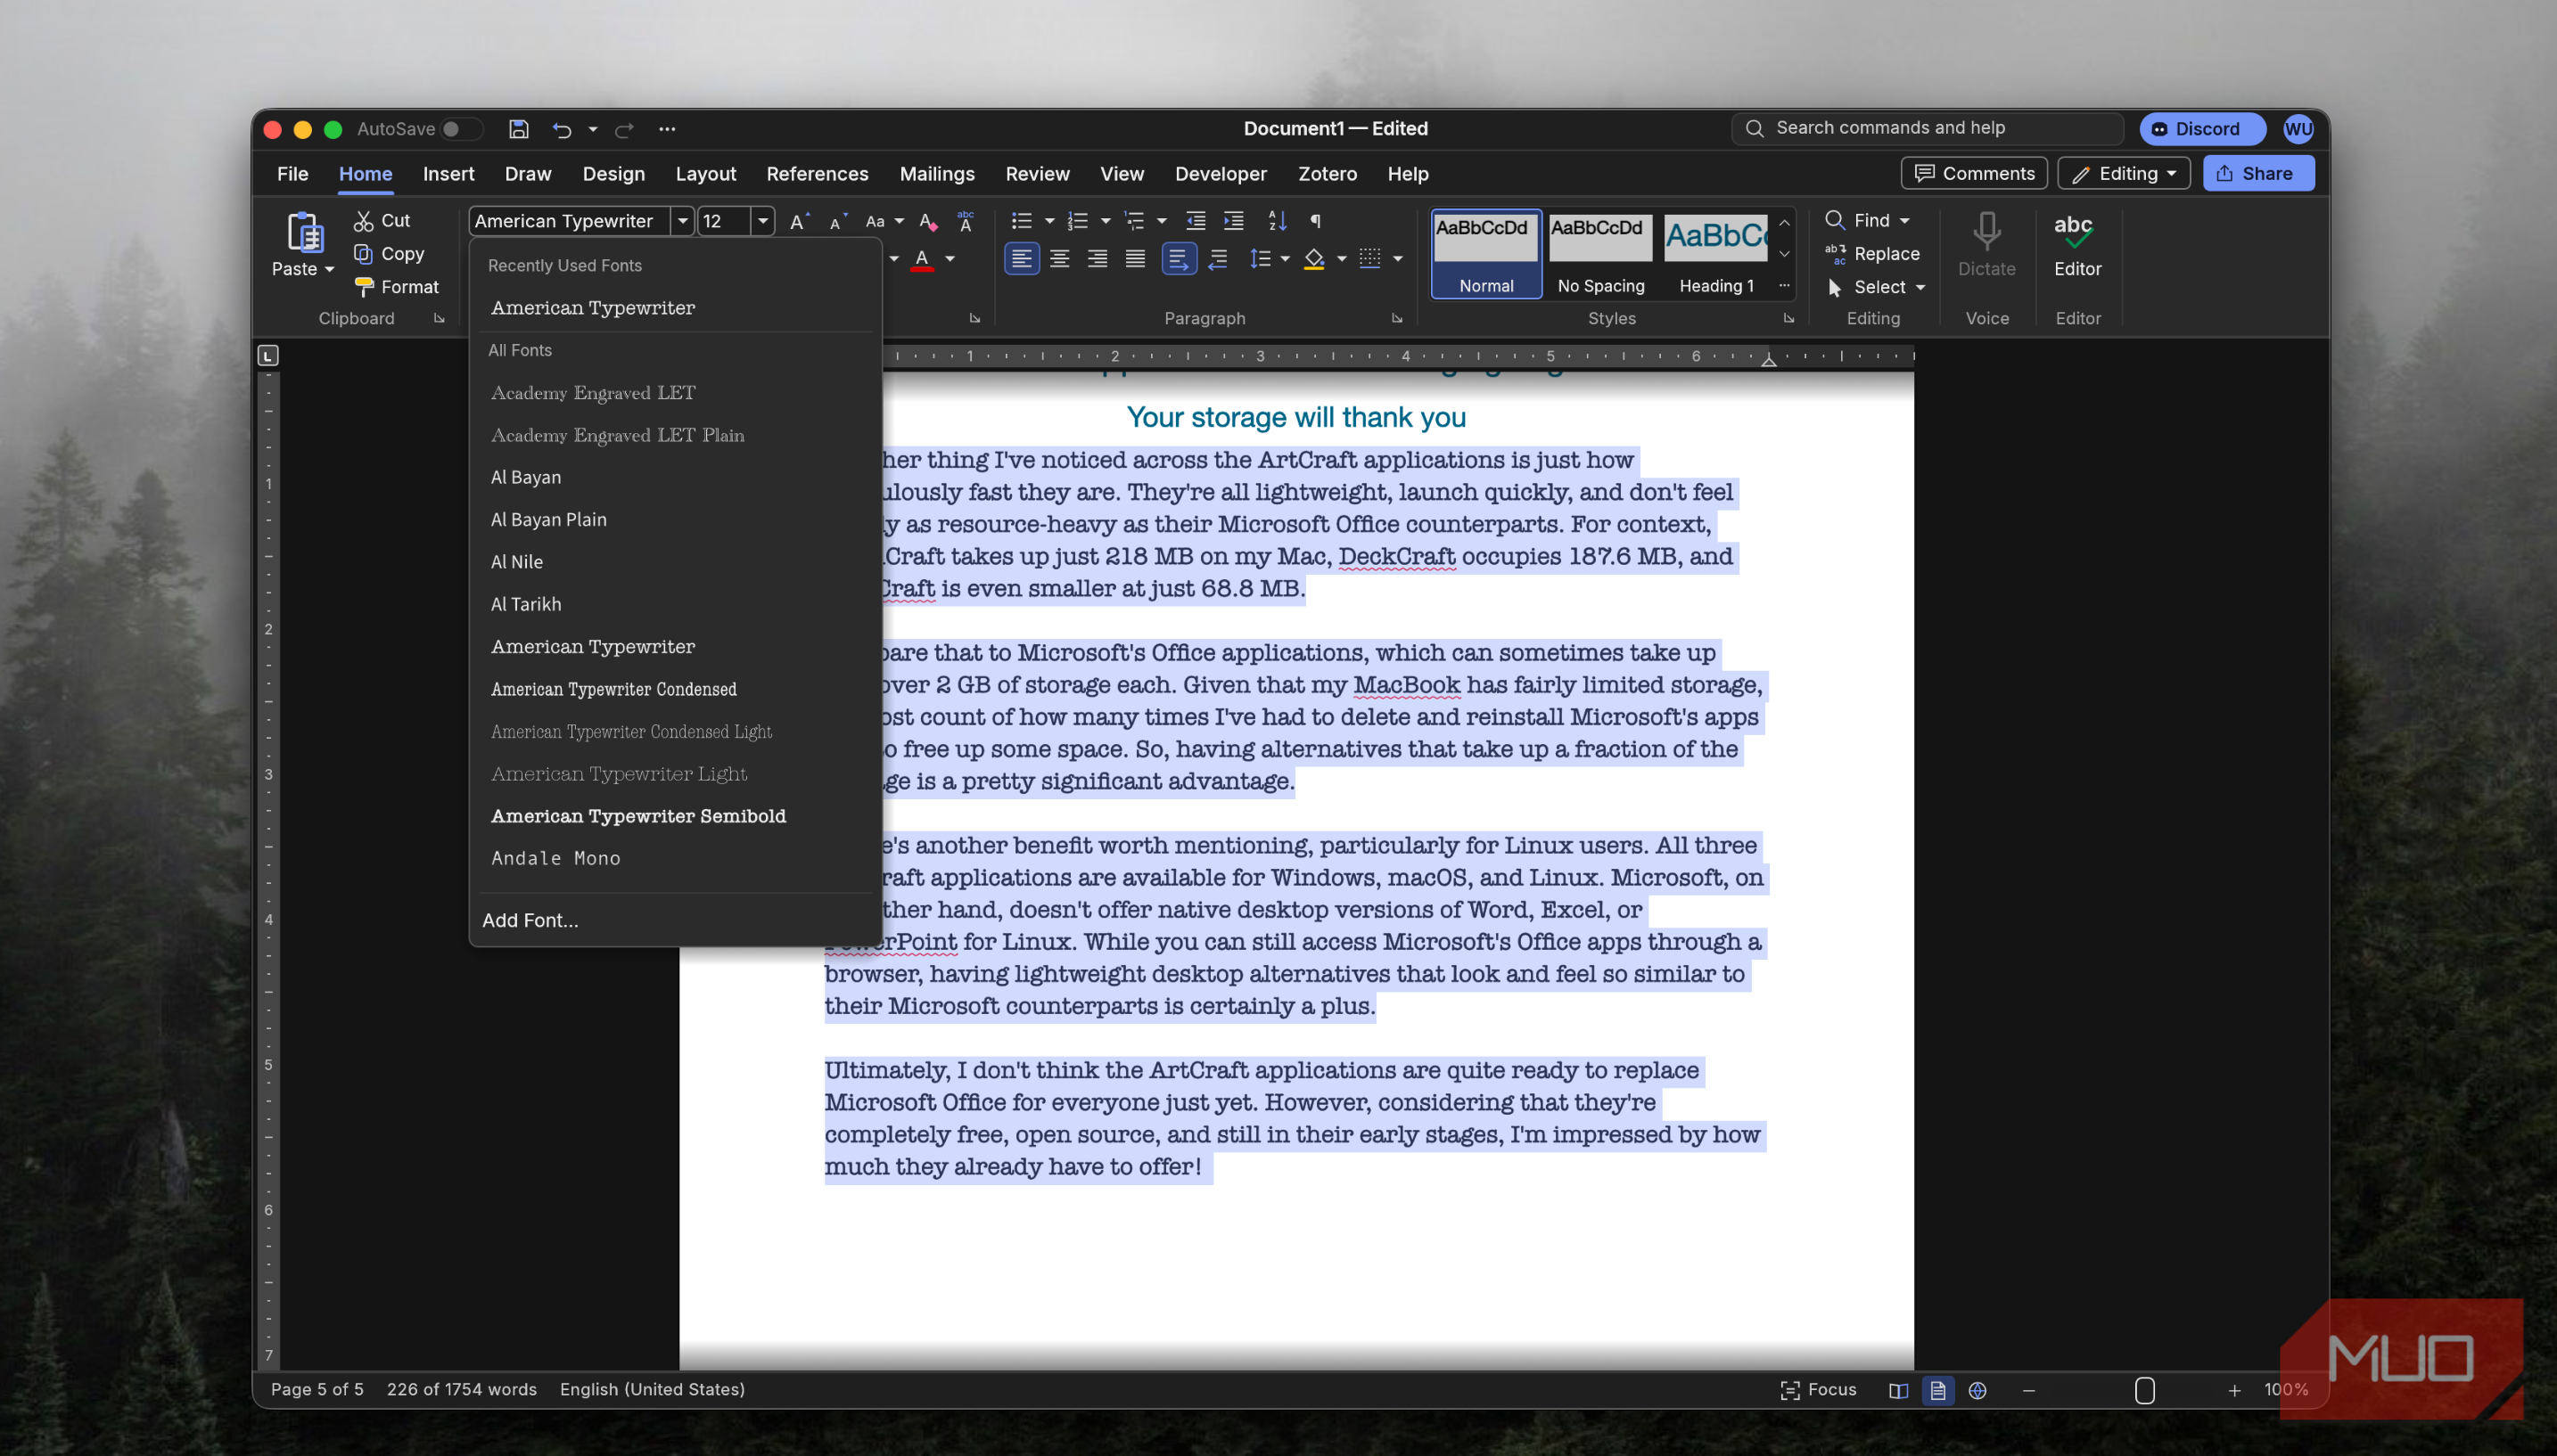Toggle the AutoSave switch
Image resolution: width=2557 pixels, height=1456 pixels.
pyautogui.click(x=460, y=129)
